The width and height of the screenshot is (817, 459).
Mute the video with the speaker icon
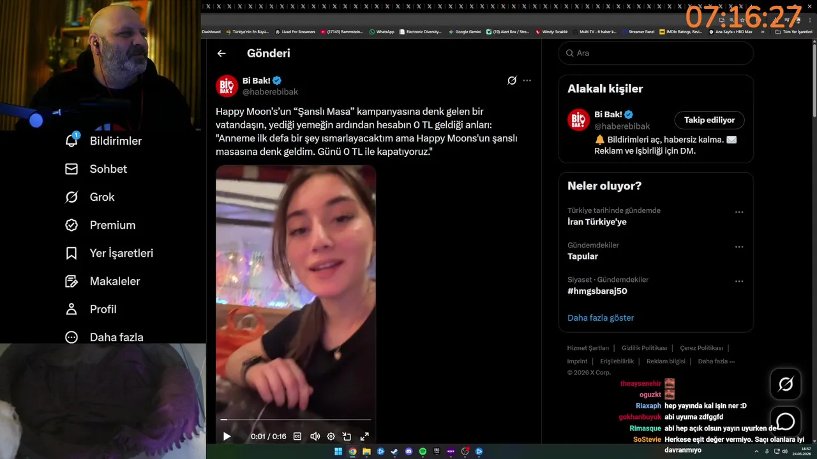tap(315, 437)
